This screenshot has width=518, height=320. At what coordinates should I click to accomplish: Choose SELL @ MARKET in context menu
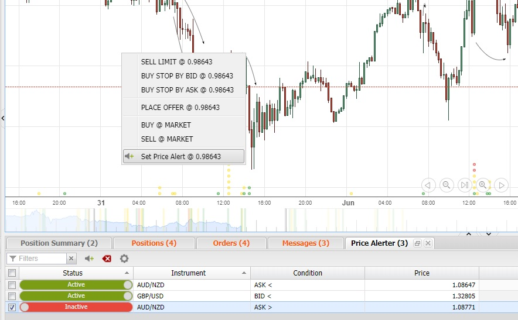pos(183,139)
